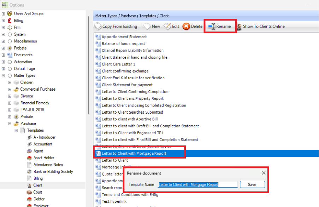Screen dimensions: 319x207
Task: Click the New template icon
Action: pyautogui.click(x=147, y=27)
